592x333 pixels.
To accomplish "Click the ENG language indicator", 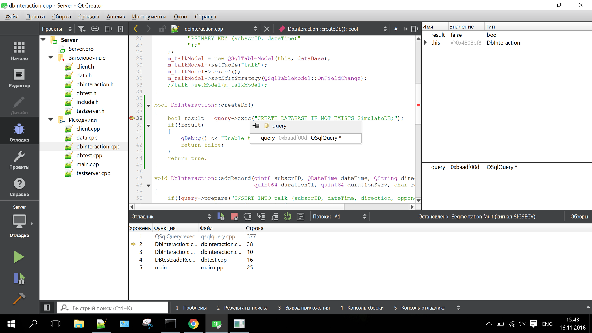I will (547, 324).
